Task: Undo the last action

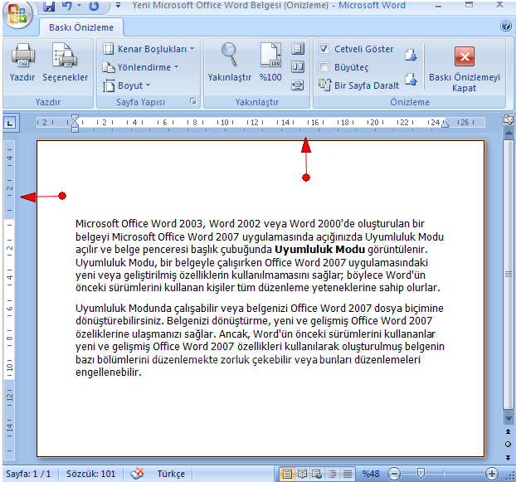Action: [x=67, y=6]
